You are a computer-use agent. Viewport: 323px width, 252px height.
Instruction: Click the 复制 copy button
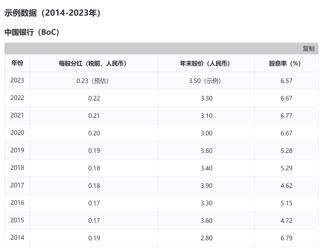point(308,49)
